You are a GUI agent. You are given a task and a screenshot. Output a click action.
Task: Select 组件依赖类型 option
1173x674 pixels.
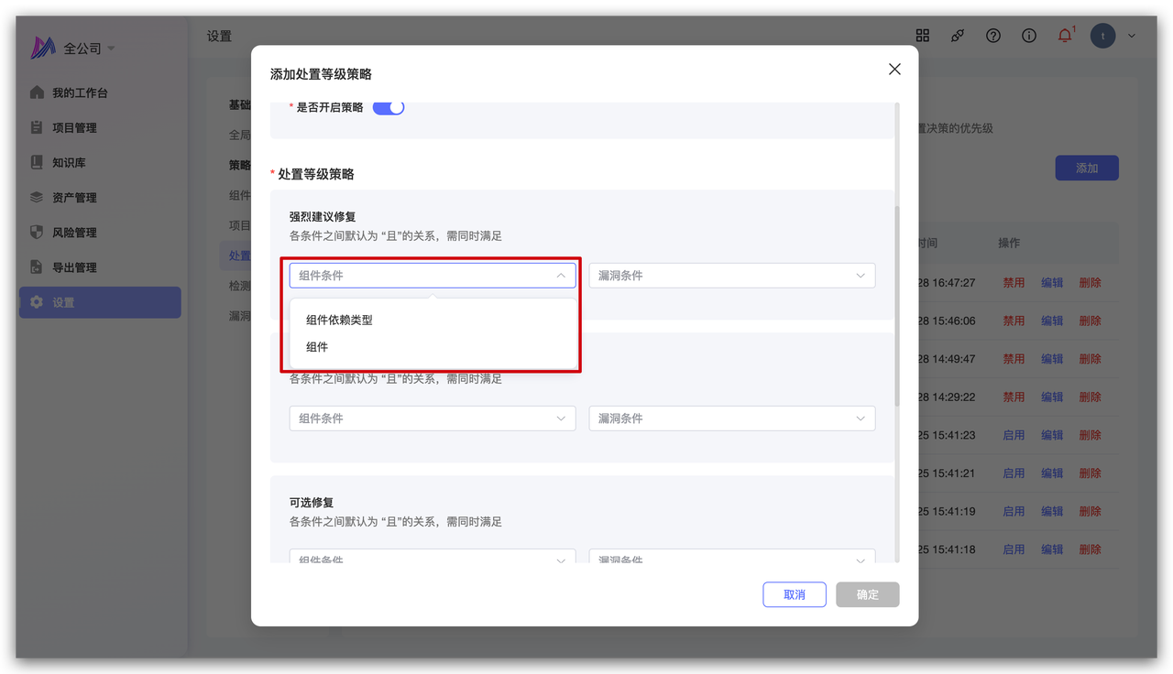click(339, 321)
